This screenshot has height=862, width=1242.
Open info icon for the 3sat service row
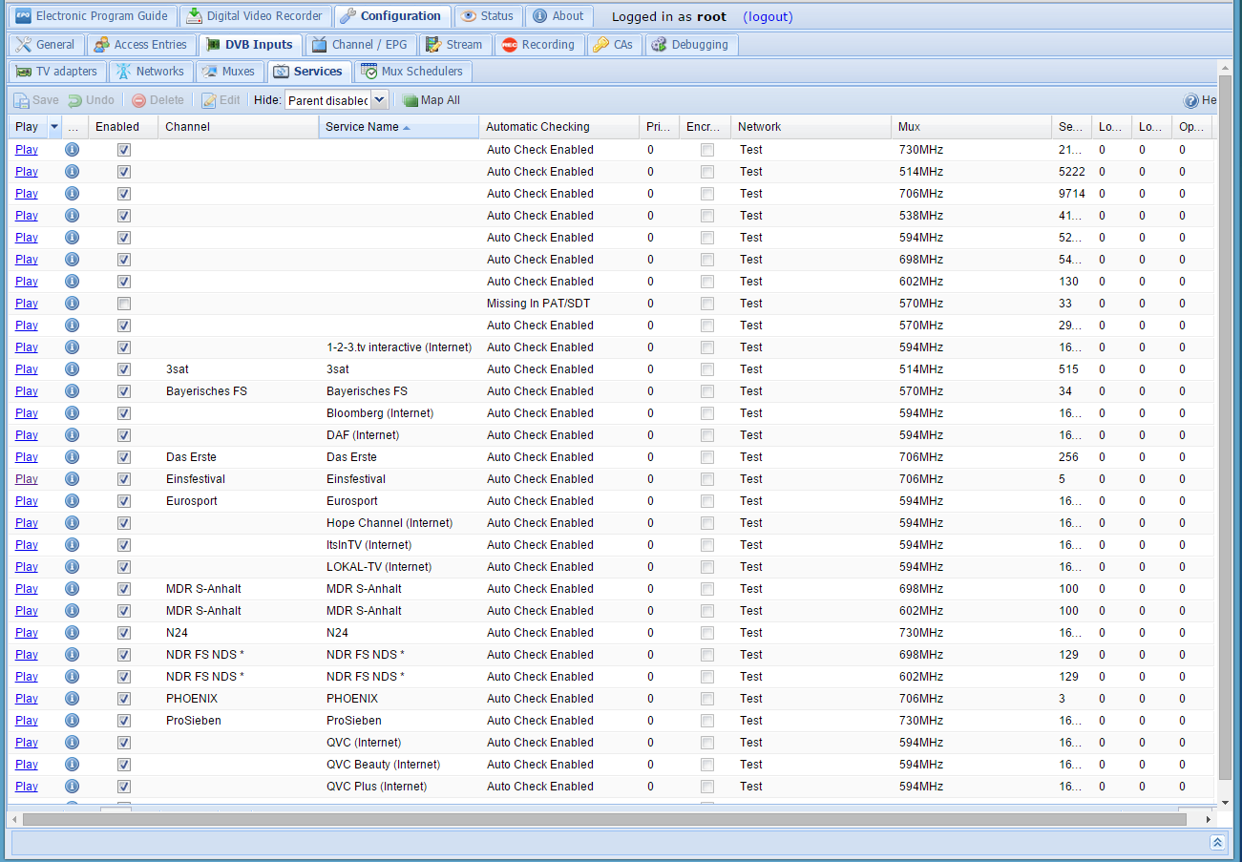(72, 369)
